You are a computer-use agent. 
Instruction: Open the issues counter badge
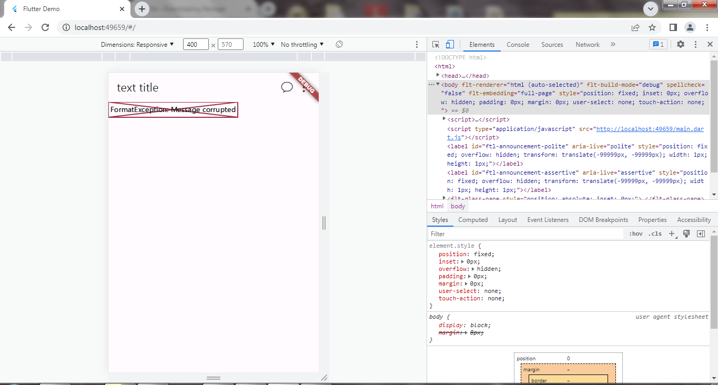tap(658, 45)
